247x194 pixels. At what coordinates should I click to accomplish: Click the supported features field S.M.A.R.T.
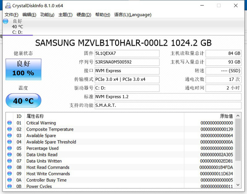coord(168,105)
